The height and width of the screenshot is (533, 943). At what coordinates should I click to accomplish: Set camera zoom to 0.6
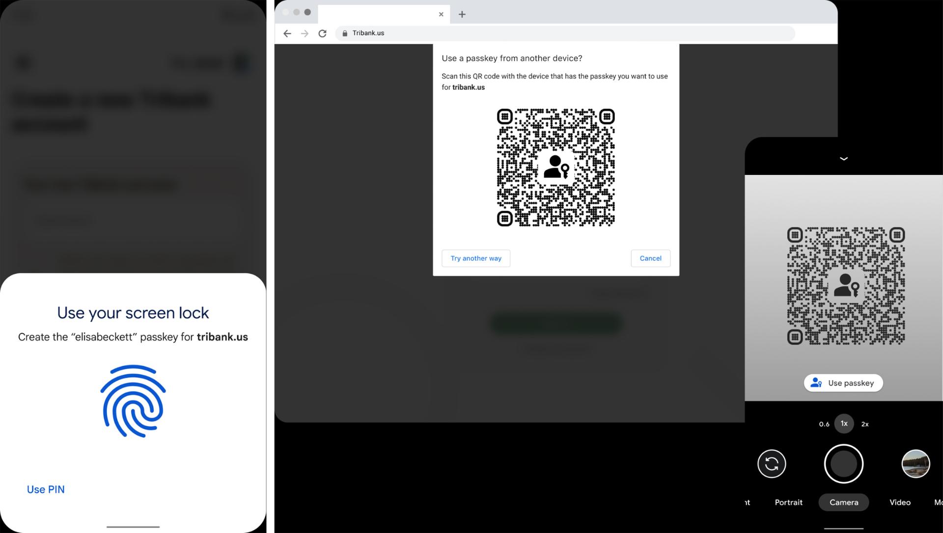coord(824,424)
